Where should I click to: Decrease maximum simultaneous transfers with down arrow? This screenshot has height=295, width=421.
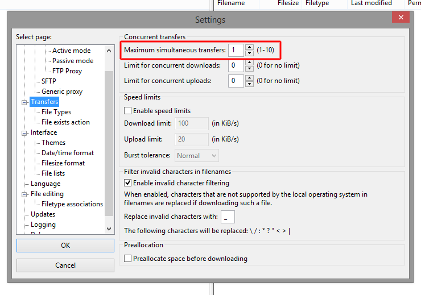point(249,53)
